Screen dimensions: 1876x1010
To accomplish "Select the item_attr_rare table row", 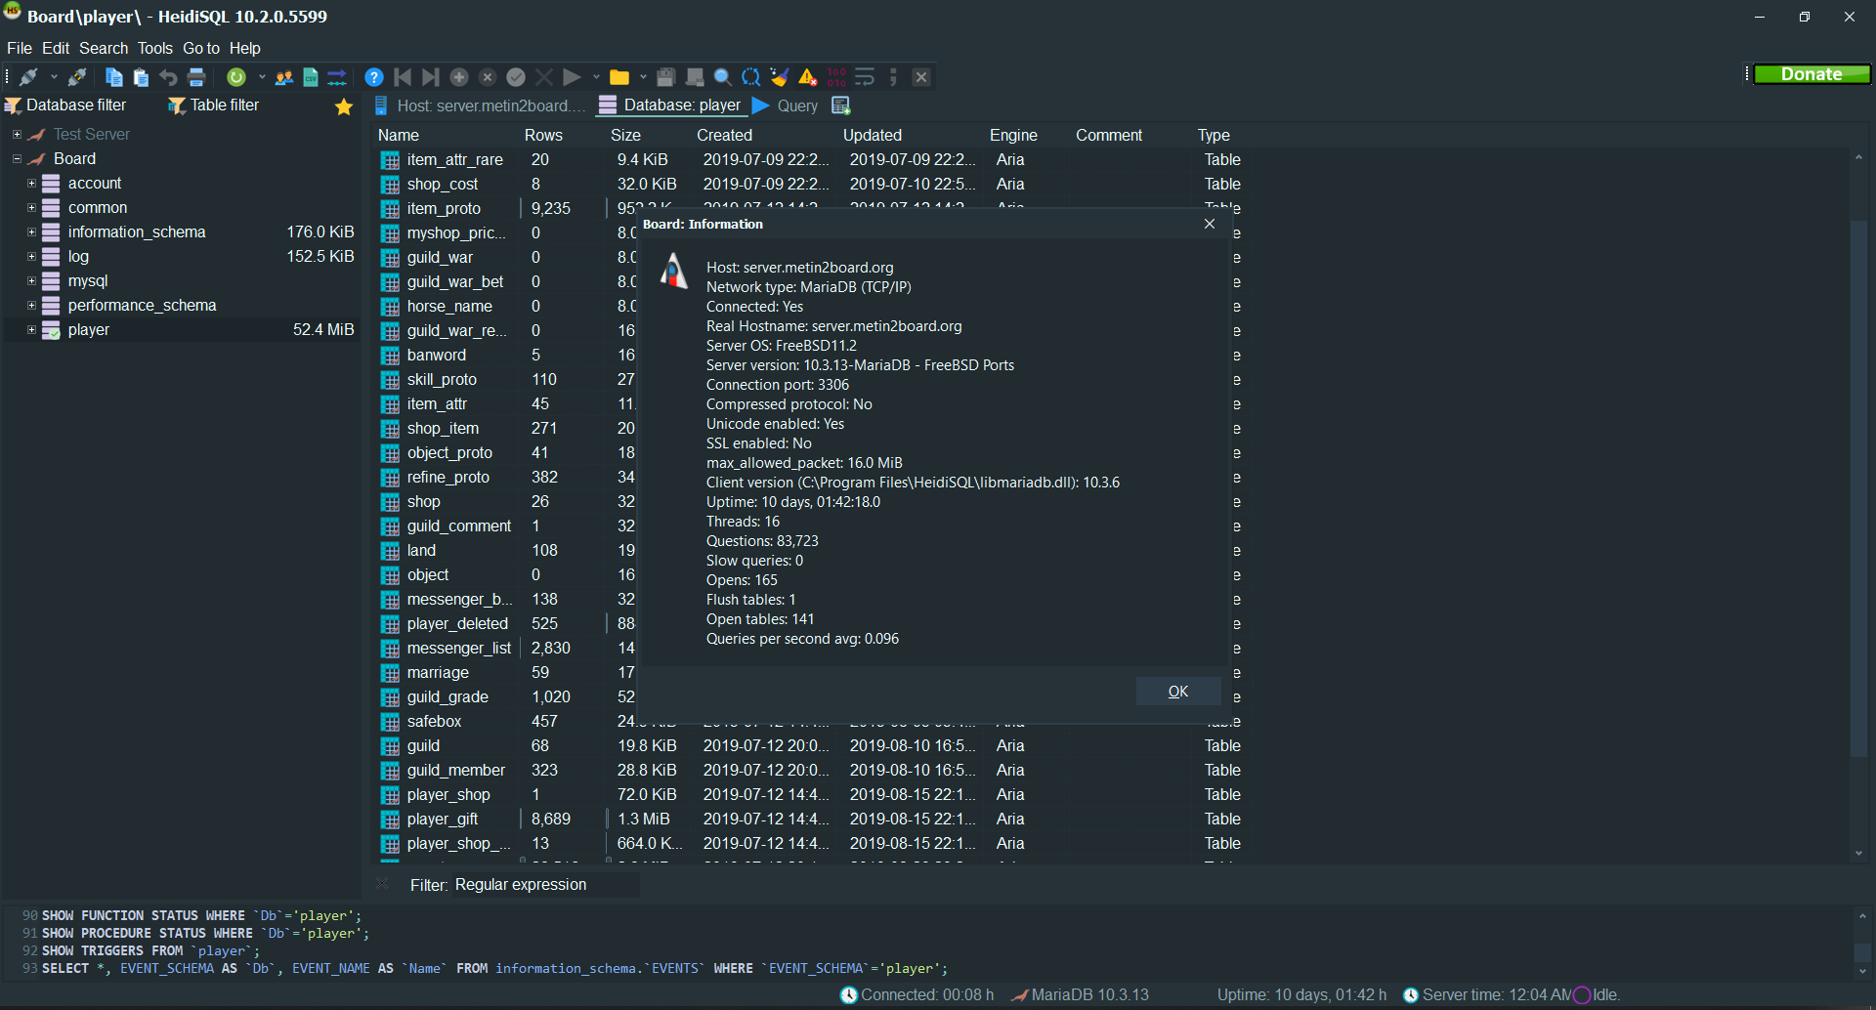I will (811, 159).
